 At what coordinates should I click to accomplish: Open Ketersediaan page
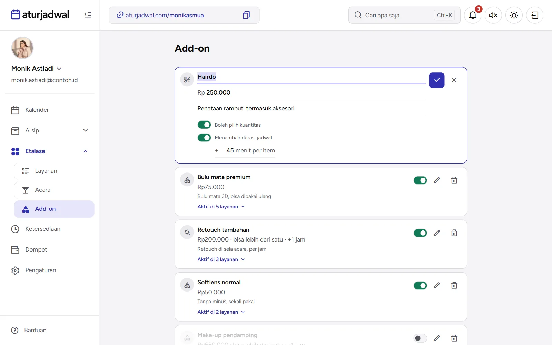[x=50, y=229]
